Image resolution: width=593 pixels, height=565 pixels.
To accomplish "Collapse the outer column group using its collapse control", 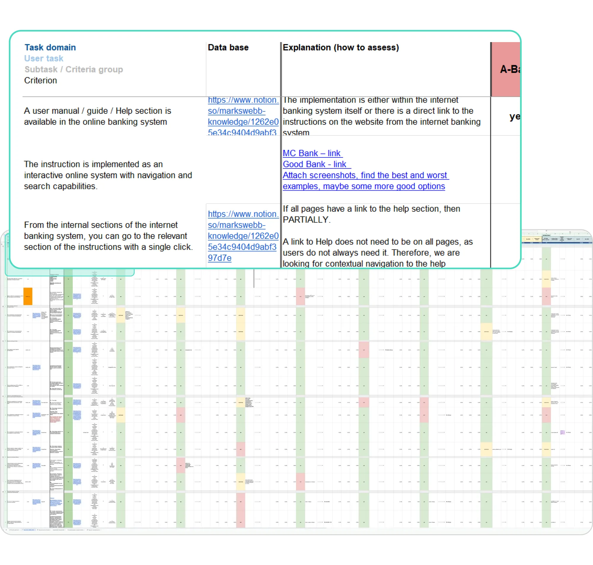I will pyautogui.click(x=570, y=232).
